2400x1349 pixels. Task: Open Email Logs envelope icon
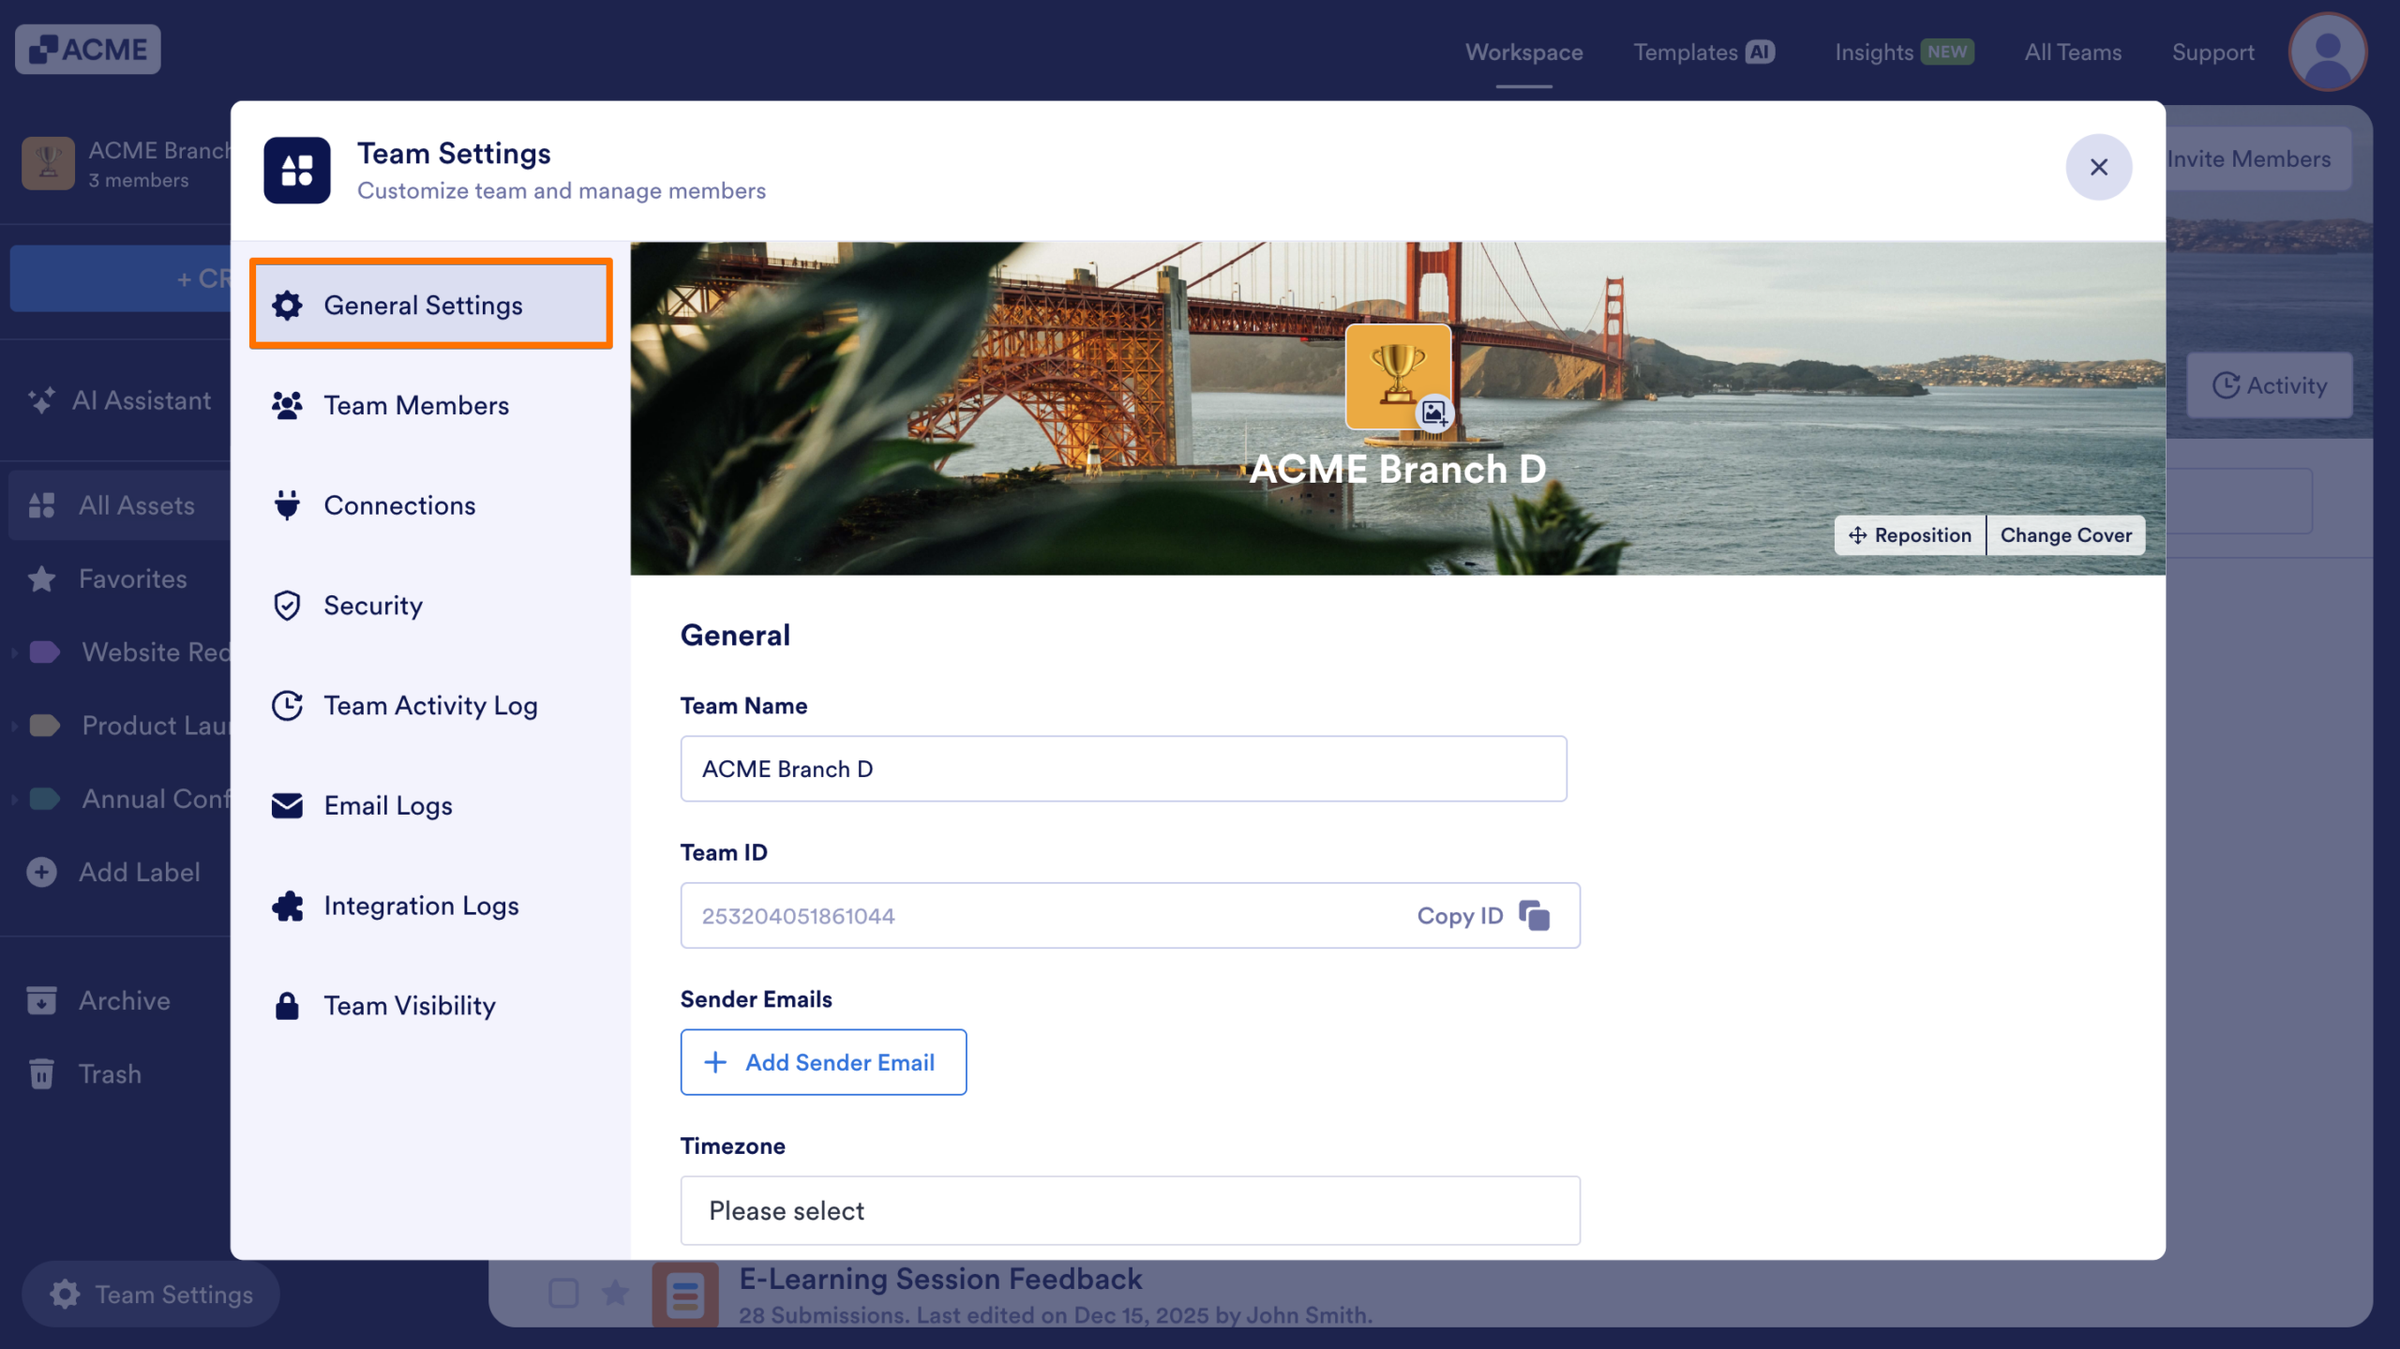287,805
